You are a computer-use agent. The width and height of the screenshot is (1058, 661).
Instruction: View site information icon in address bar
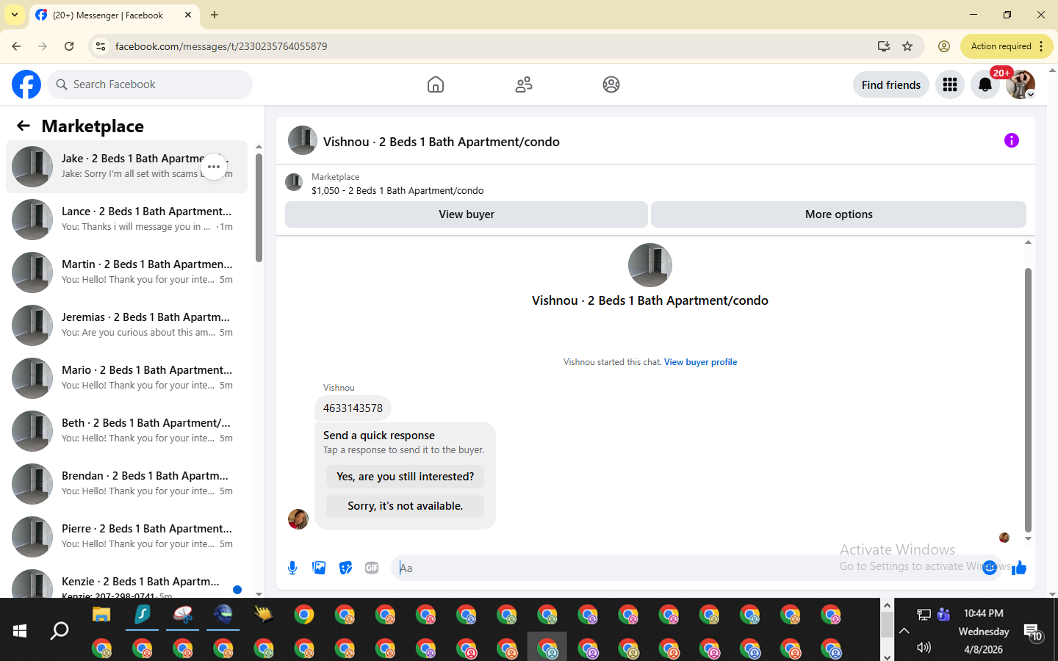101,46
